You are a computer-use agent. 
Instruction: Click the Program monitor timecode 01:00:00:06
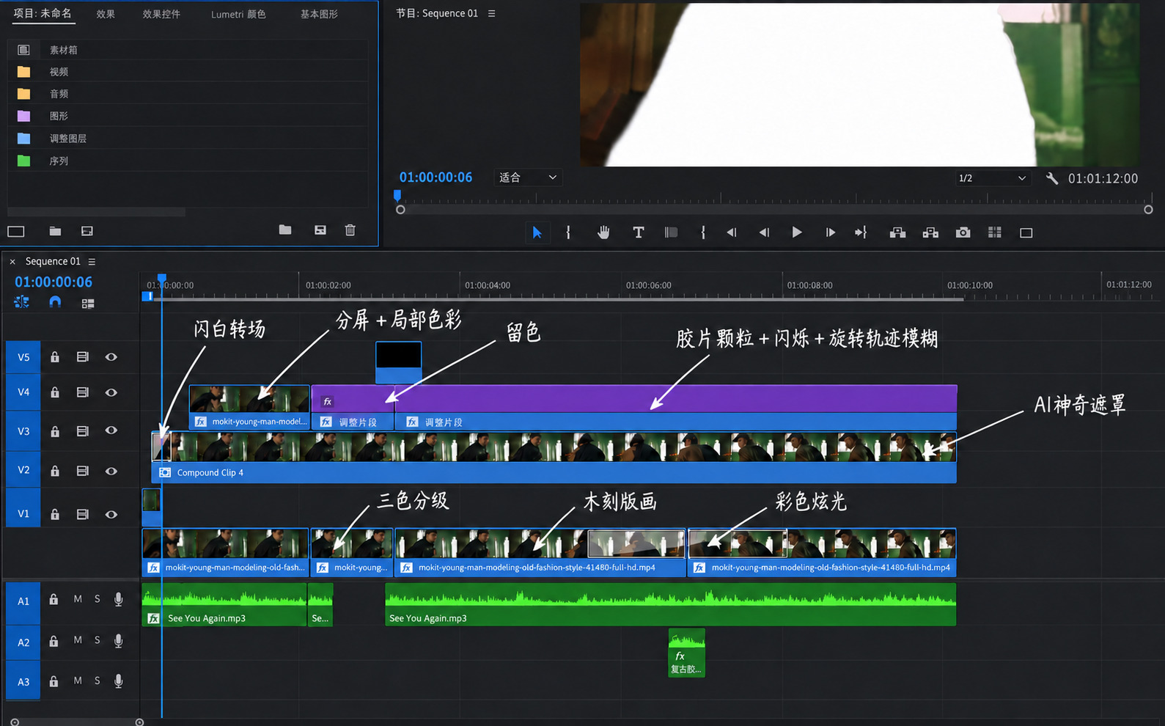coord(436,177)
